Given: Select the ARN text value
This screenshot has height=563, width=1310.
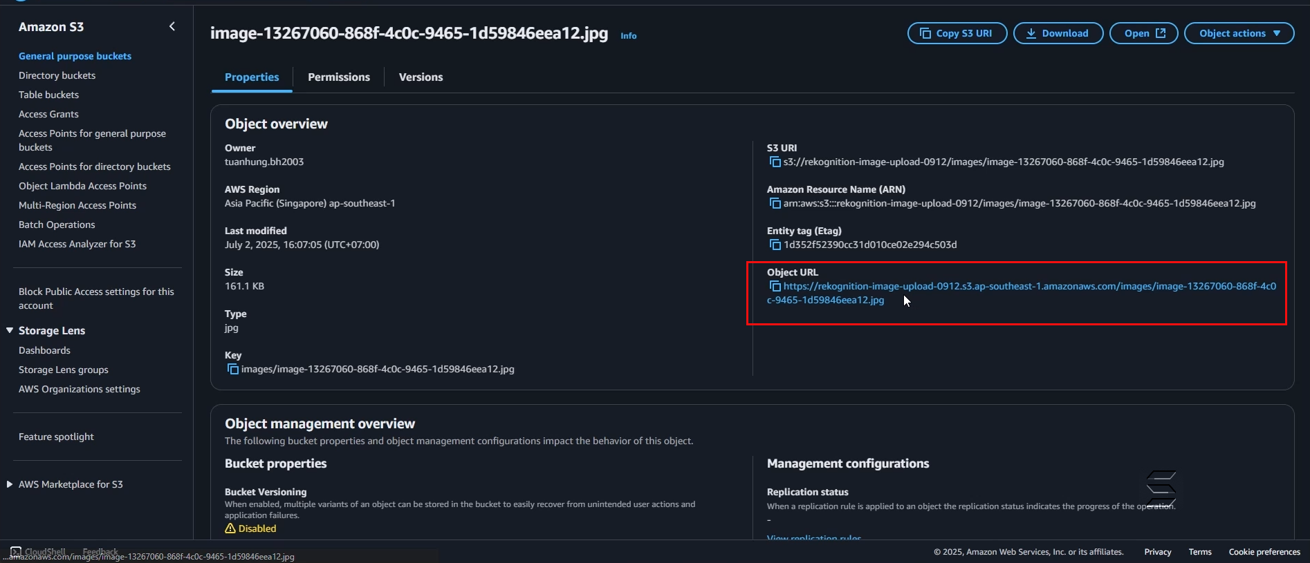Looking at the screenshot, I should tap(1020, 203).
